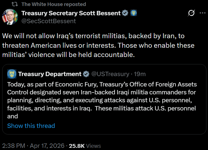
Task: Expand with Show this thread
Action: click(31, 126)
